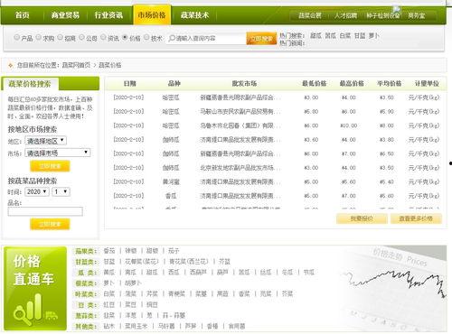Click the orange 立即搜索 button in top bar
The width and height of the screenshot is (452, 334).
tap(261, 39)
